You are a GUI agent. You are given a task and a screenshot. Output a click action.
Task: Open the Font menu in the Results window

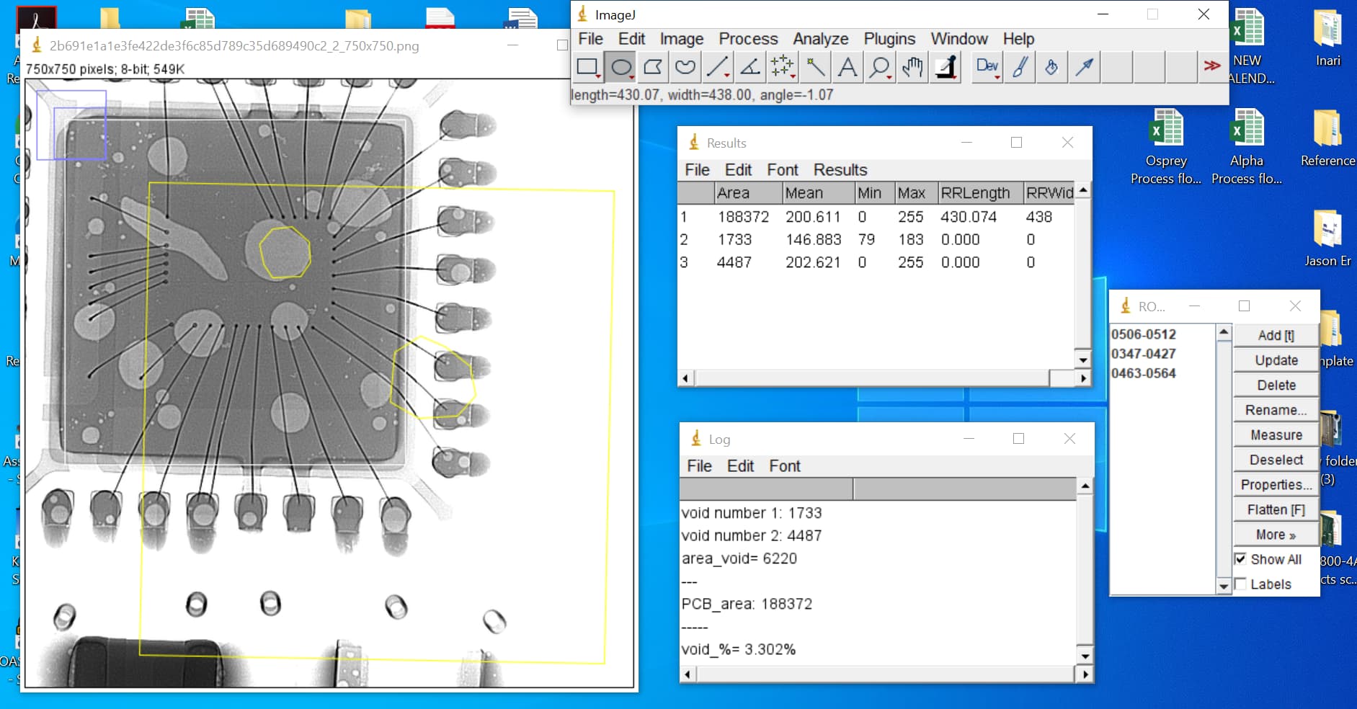pyautogui.click(x=783, y=170)
